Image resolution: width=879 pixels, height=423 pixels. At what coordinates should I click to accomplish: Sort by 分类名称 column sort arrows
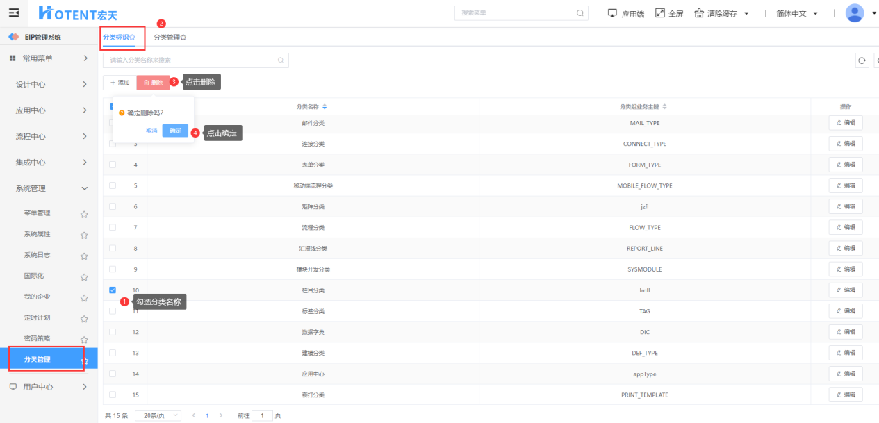tap(325, 107)
